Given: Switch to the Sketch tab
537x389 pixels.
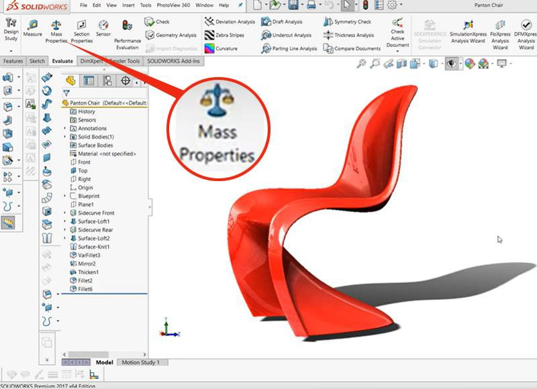Looking at the screenshot, I should [x=37, y=61].
